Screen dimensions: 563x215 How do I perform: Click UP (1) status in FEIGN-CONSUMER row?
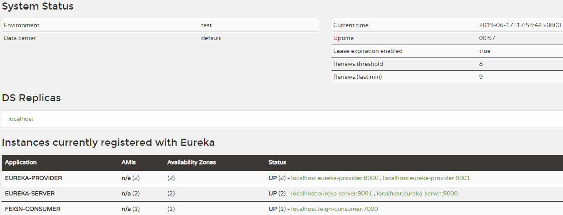coord(277,209)
